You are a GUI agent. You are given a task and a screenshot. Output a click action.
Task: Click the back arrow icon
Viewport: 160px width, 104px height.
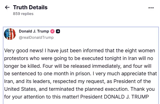coord(7,7)
